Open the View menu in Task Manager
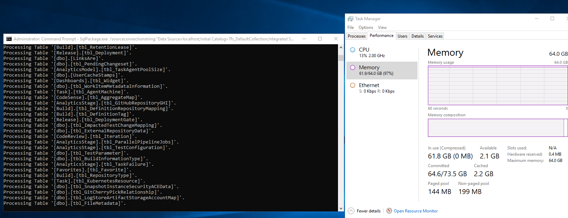Image resolution: width=568 pixels, height=218 pixels. pos(382,28)
